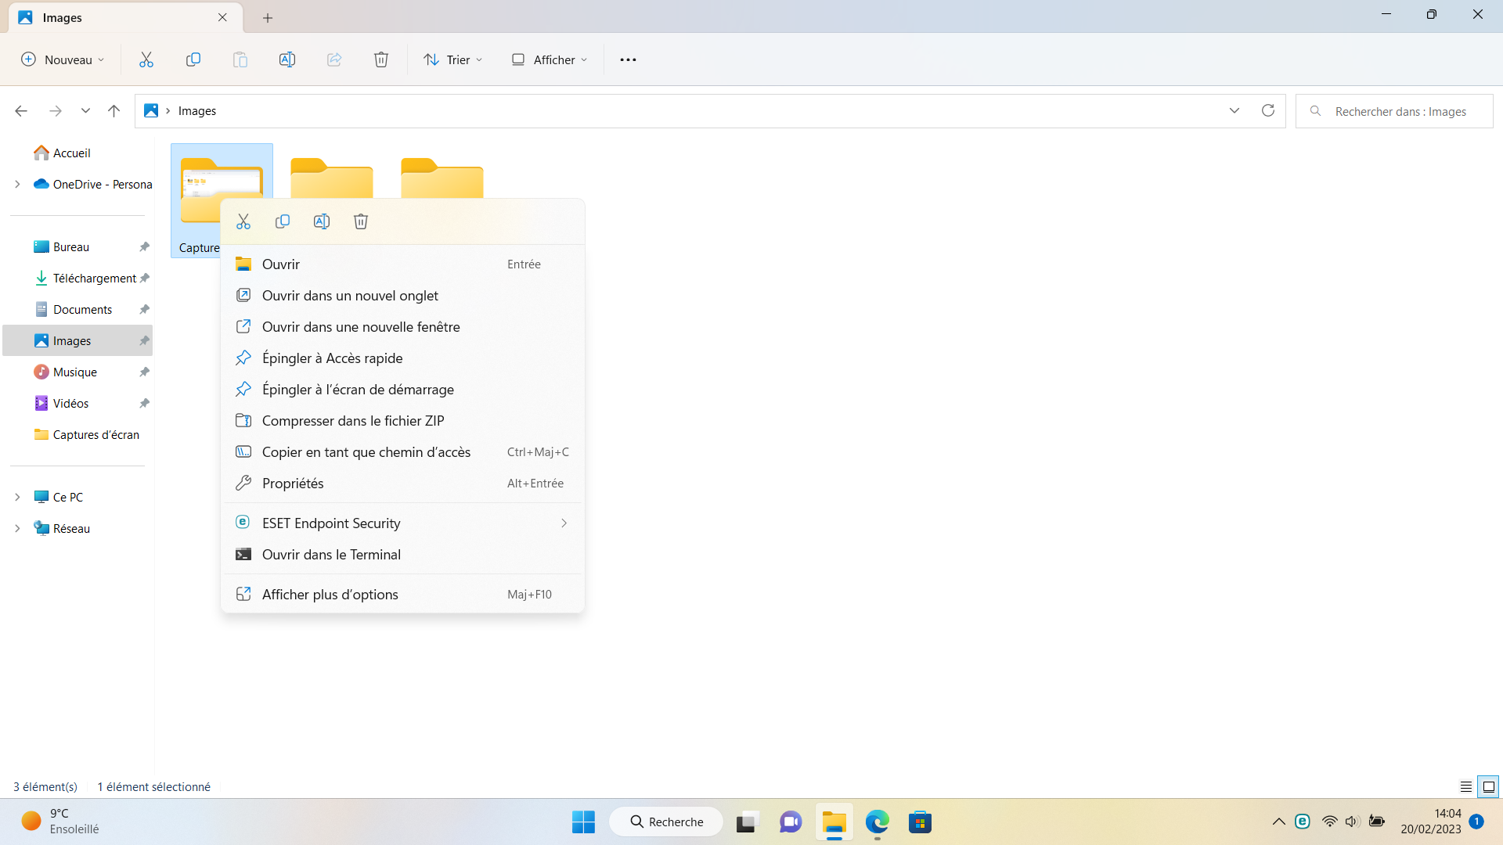Open the three-dots more options menu

[628, 59]
